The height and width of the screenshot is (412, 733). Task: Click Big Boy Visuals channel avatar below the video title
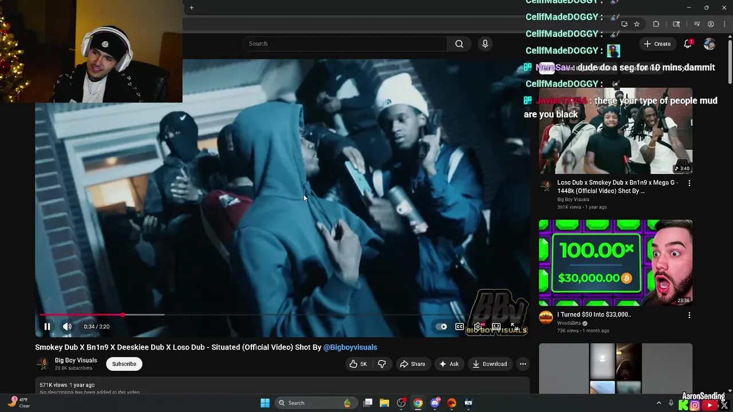42,364
